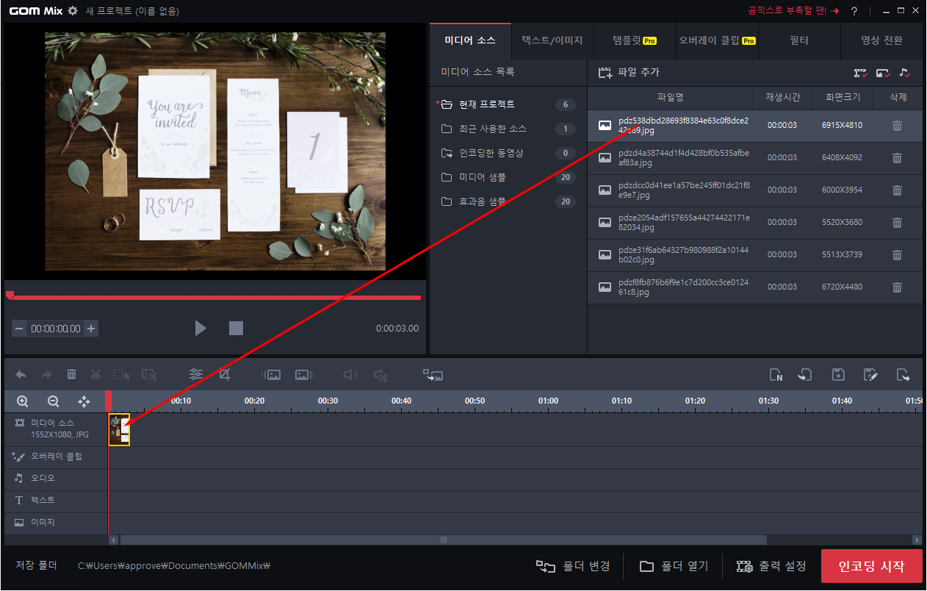Viewport: 927px width, 591px height.
Task: Click the red preview seek bar
Action: coord(214,298)
